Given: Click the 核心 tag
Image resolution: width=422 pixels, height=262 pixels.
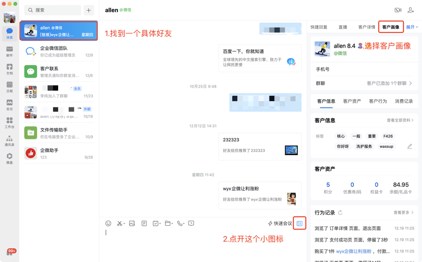Looking at the screenshot, I should [x=341, y=136].
